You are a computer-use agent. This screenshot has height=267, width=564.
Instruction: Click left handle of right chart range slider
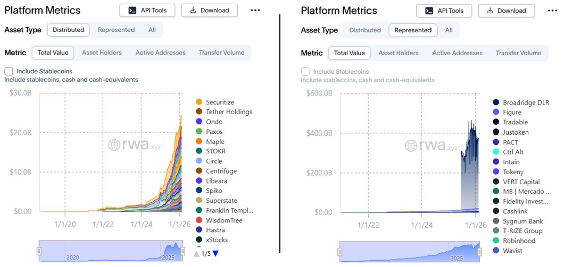tap(339, 252)
